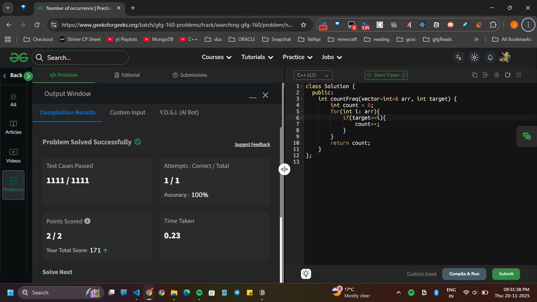Click the GfG Search input field
The image size is (537, 302).
80,57
